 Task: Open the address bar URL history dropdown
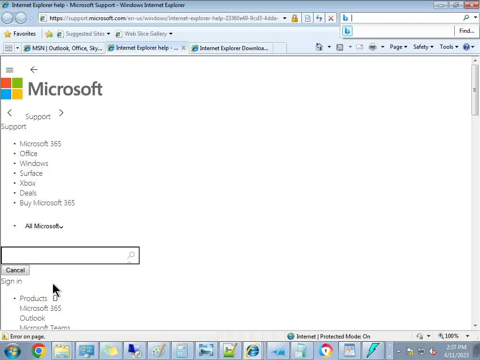coord(285,18)
